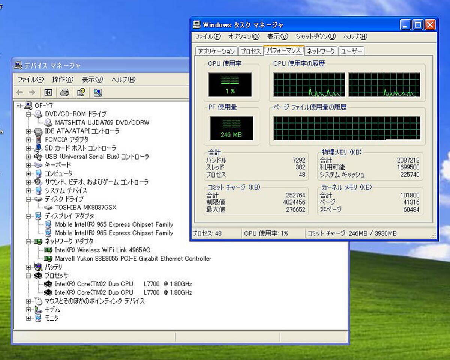The height and width of the screenshot is (360, 450).
Task: Open Device Manager ヘルプ(H) menu
Action: point(123,80)
